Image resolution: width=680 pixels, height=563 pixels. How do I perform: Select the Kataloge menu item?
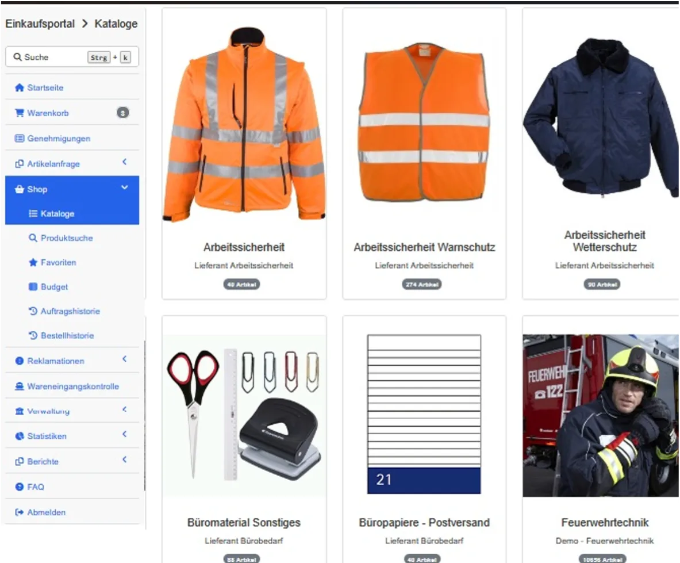click(72, 213)
